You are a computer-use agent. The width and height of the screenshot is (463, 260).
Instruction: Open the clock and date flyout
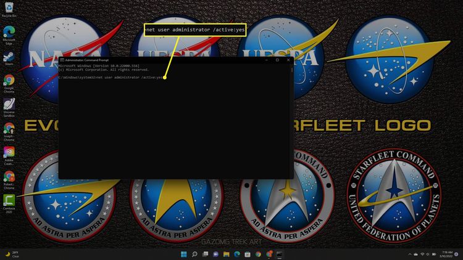tap(446, 254)
